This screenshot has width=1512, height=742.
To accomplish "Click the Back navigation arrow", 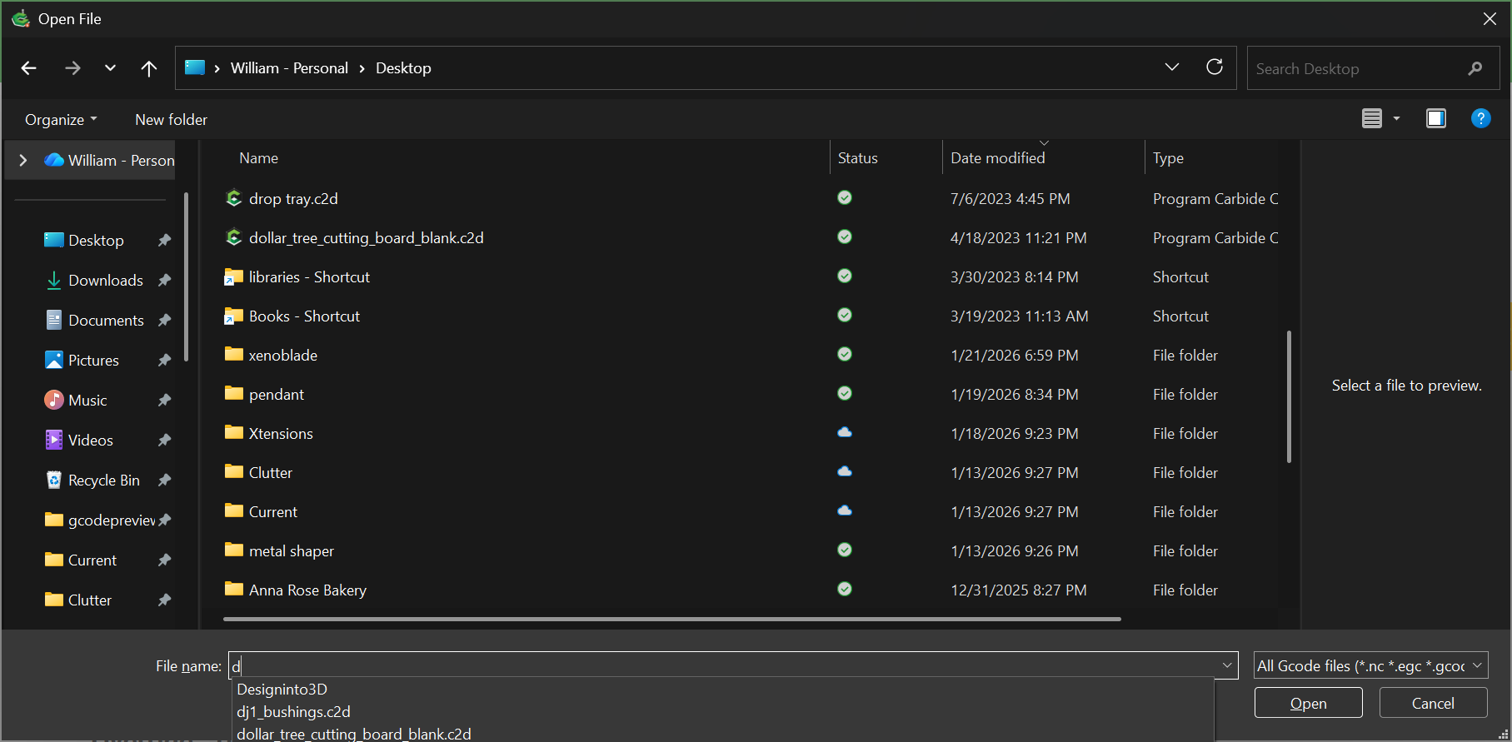I will click(29, 68).
